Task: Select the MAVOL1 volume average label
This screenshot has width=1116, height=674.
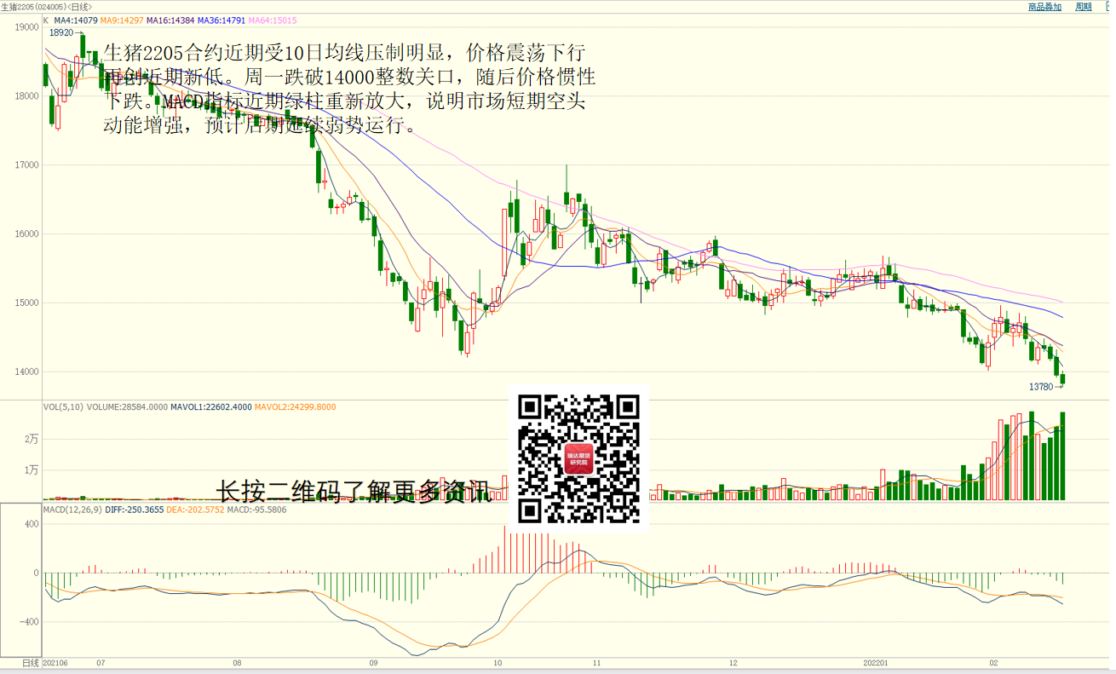Action: (x=211, y=407)
